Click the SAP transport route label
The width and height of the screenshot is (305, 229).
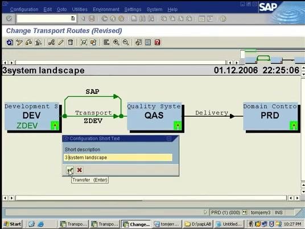pyautogui.click(x=92, y=92)
